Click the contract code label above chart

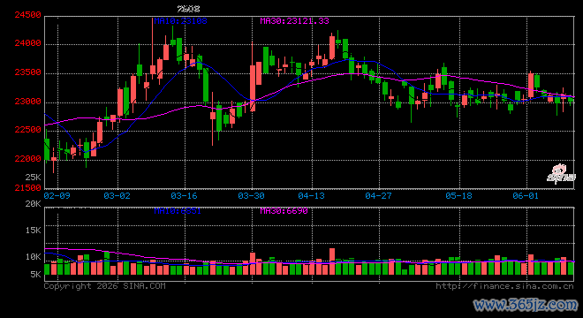[188, 9]
